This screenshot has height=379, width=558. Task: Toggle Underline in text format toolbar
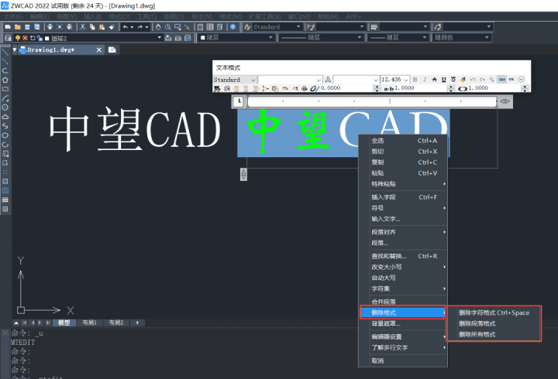pos(444,80)
